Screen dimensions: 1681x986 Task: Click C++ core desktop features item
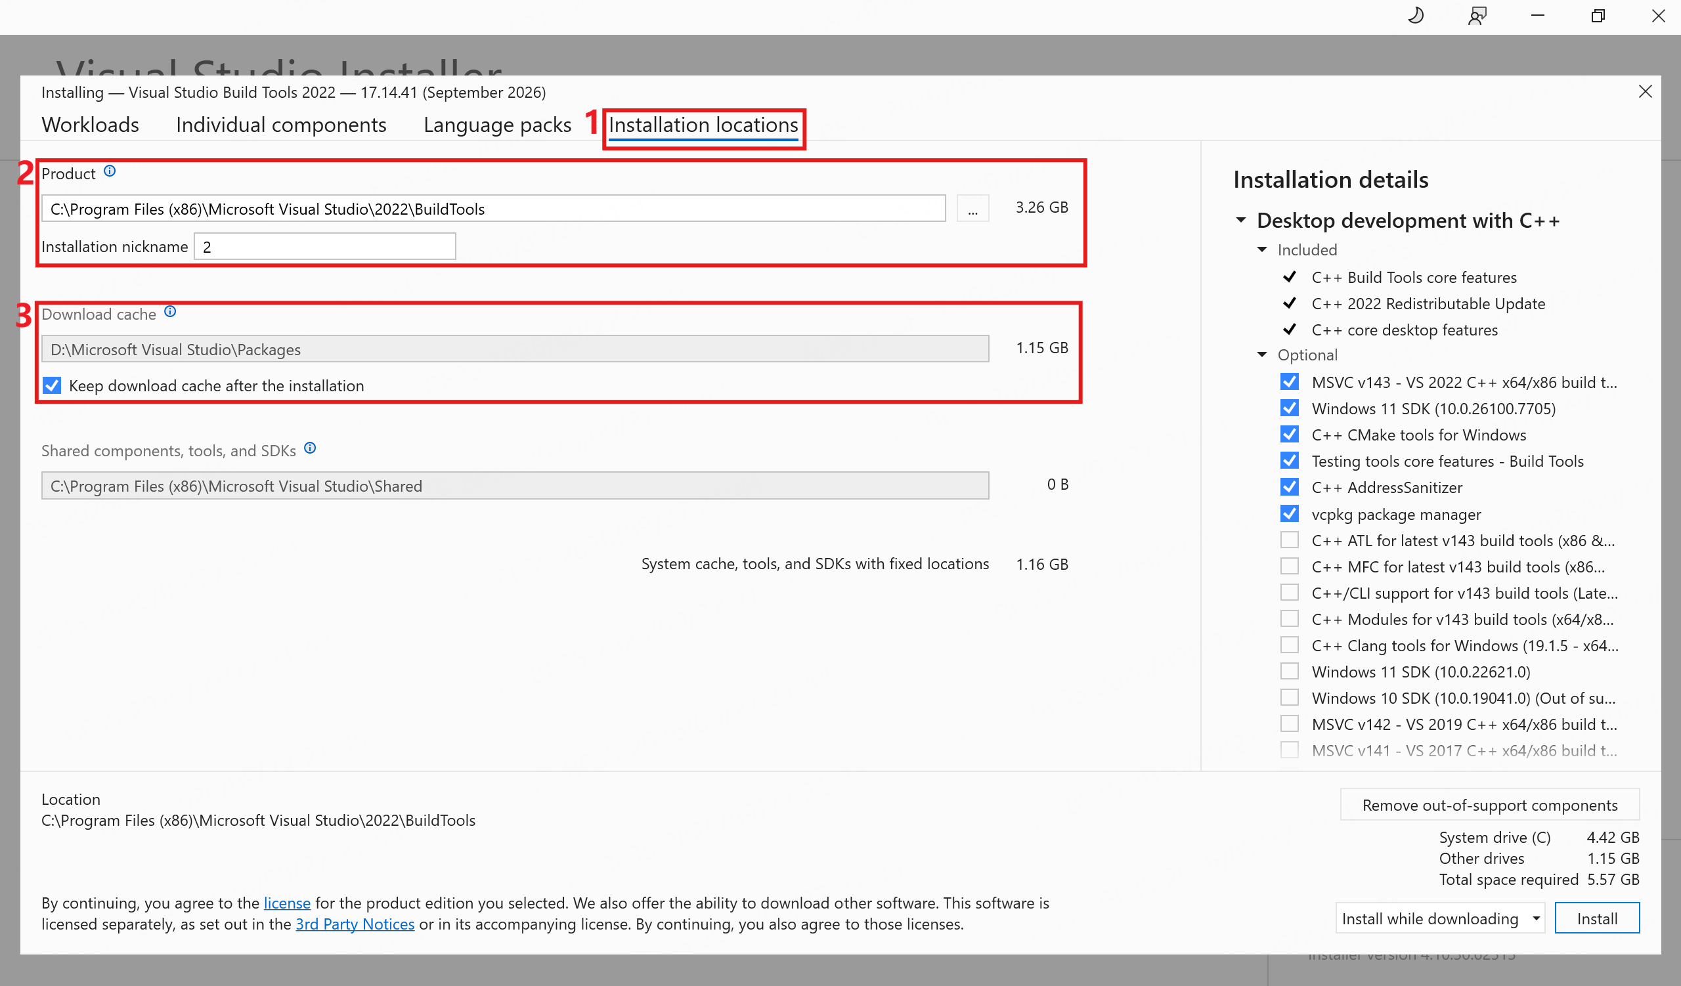coord(1405,330)
